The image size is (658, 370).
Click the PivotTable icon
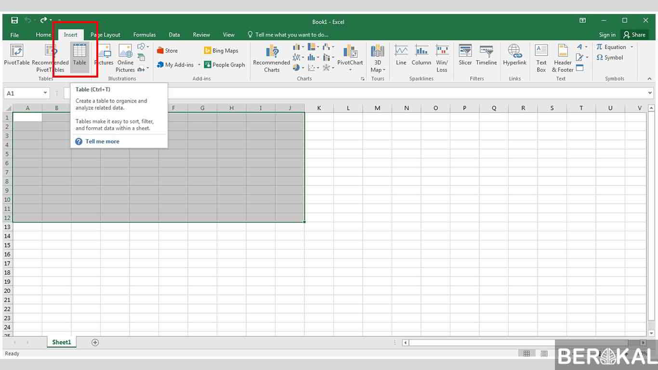click(x=17, y=51)
